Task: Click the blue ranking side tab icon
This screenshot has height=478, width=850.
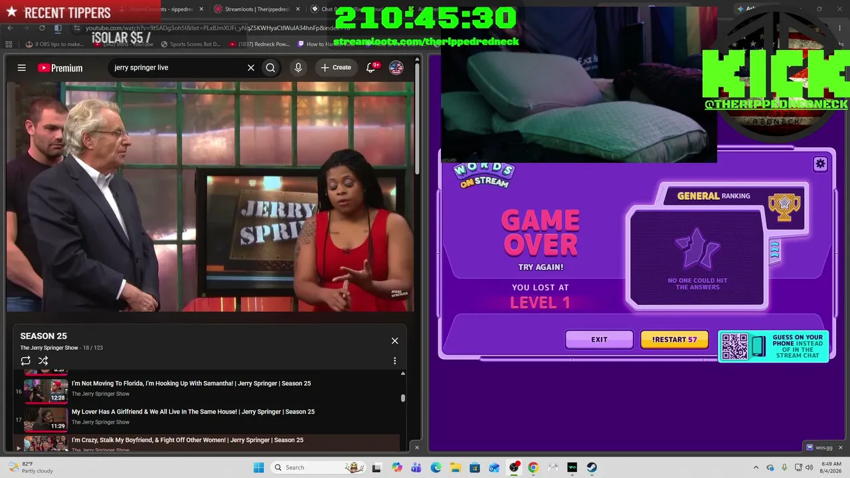Action: (x=774, y=250)
